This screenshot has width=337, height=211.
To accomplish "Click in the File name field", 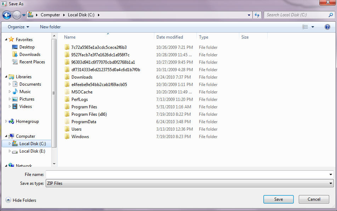I will [187, 175].
